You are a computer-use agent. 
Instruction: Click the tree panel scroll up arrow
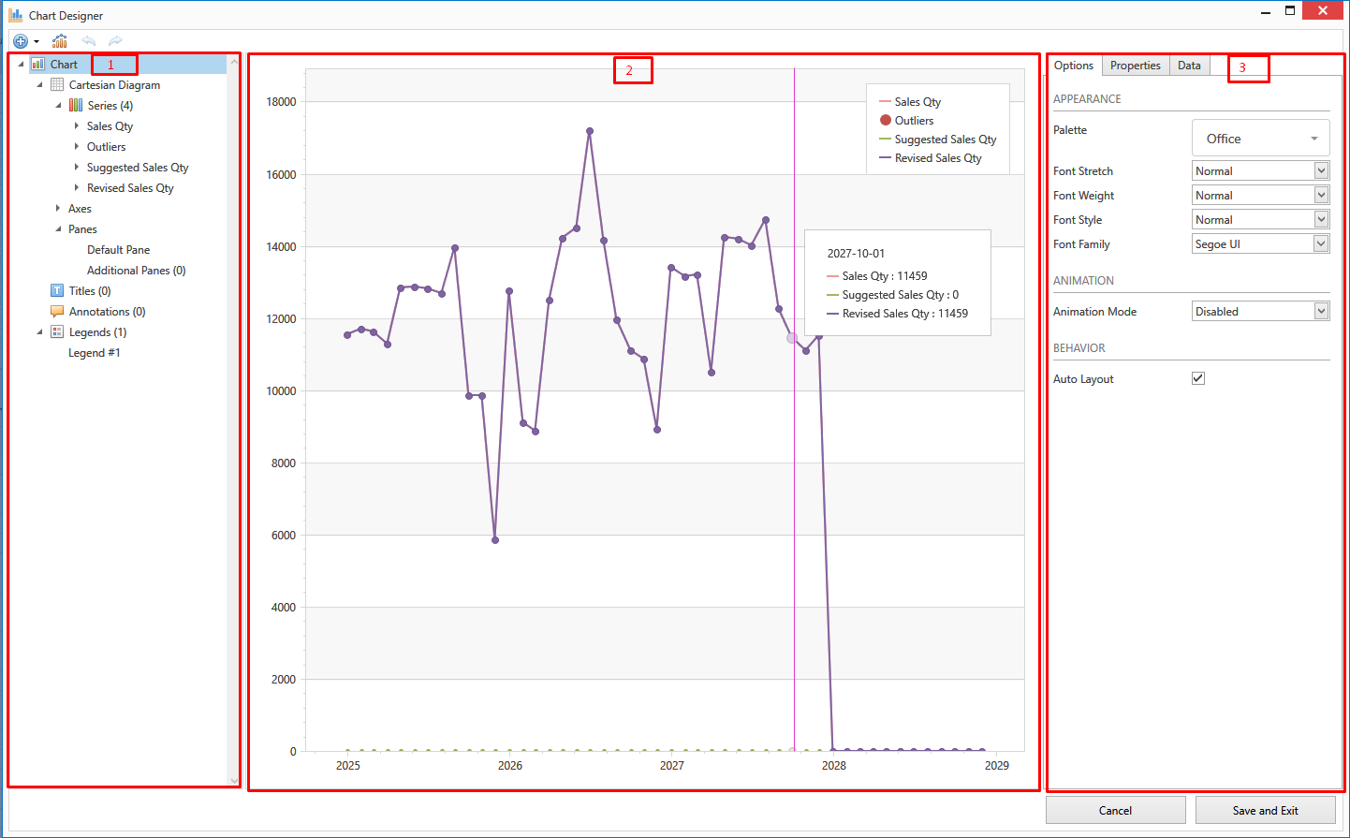[234, 63]
